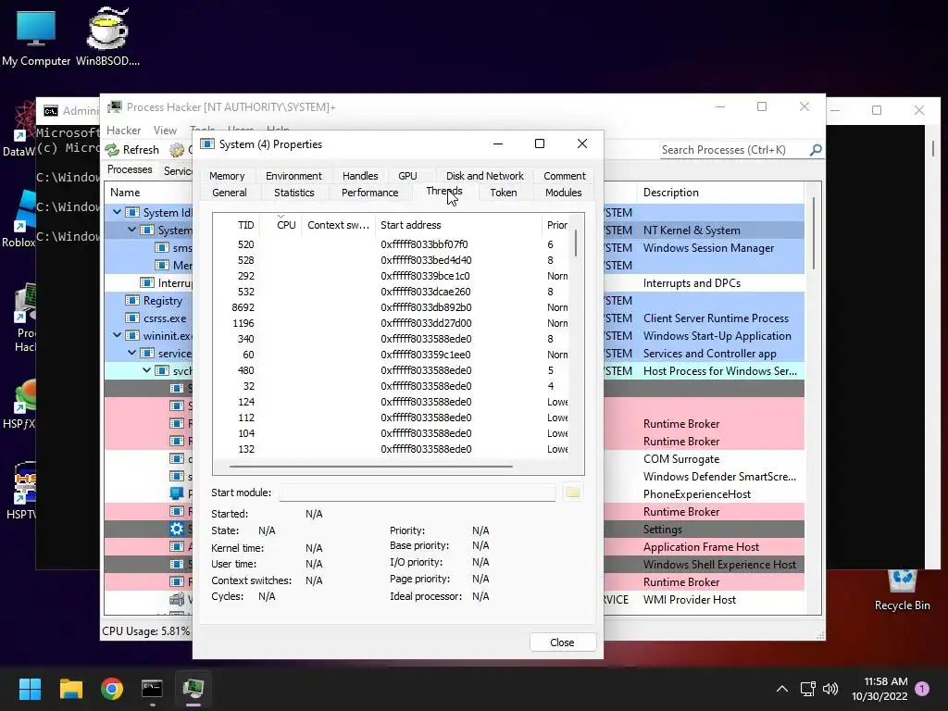Viewport: 948px width, 711px height.
Task: Open the View menu
Action: coord(165,131)
